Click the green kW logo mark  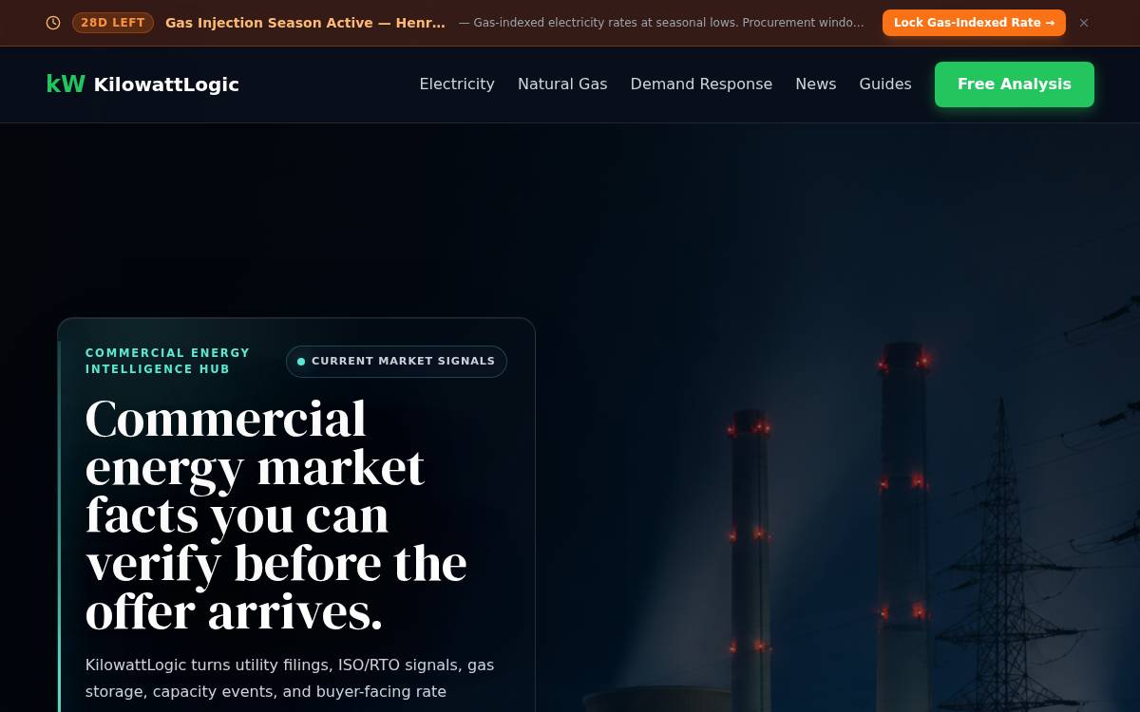coord(66,84)
